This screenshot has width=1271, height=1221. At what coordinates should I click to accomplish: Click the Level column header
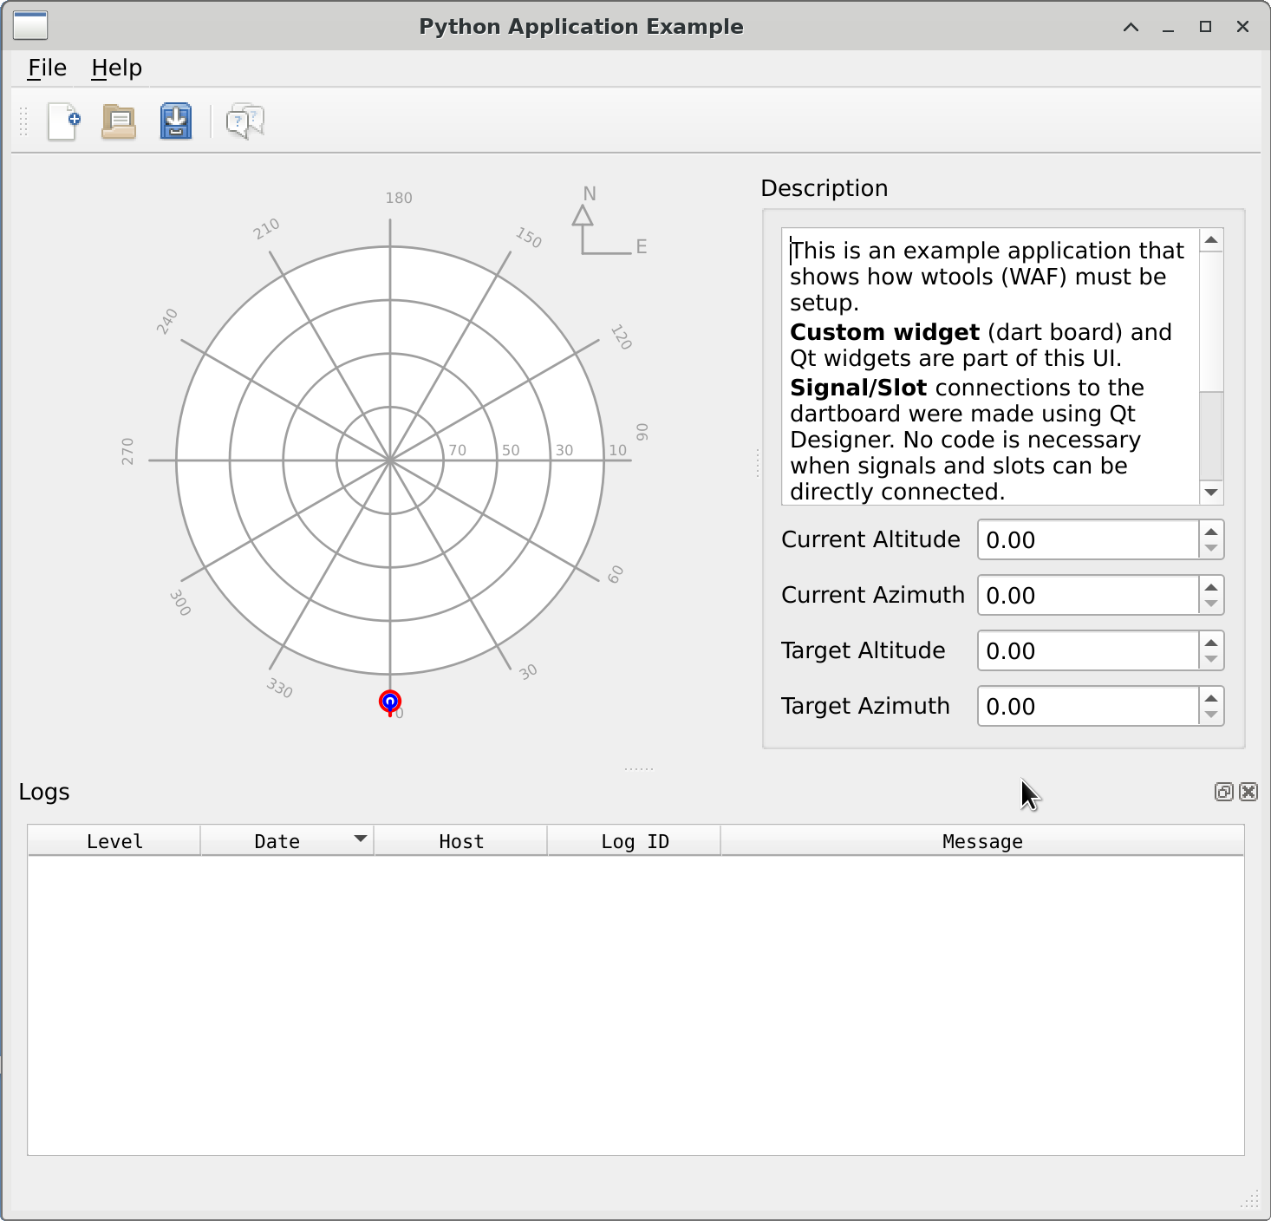click(x=114, y=841)
